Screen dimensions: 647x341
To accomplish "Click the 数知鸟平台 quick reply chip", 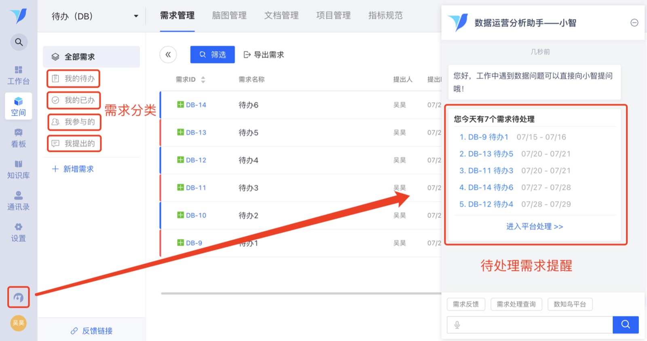I will point(570,304).
